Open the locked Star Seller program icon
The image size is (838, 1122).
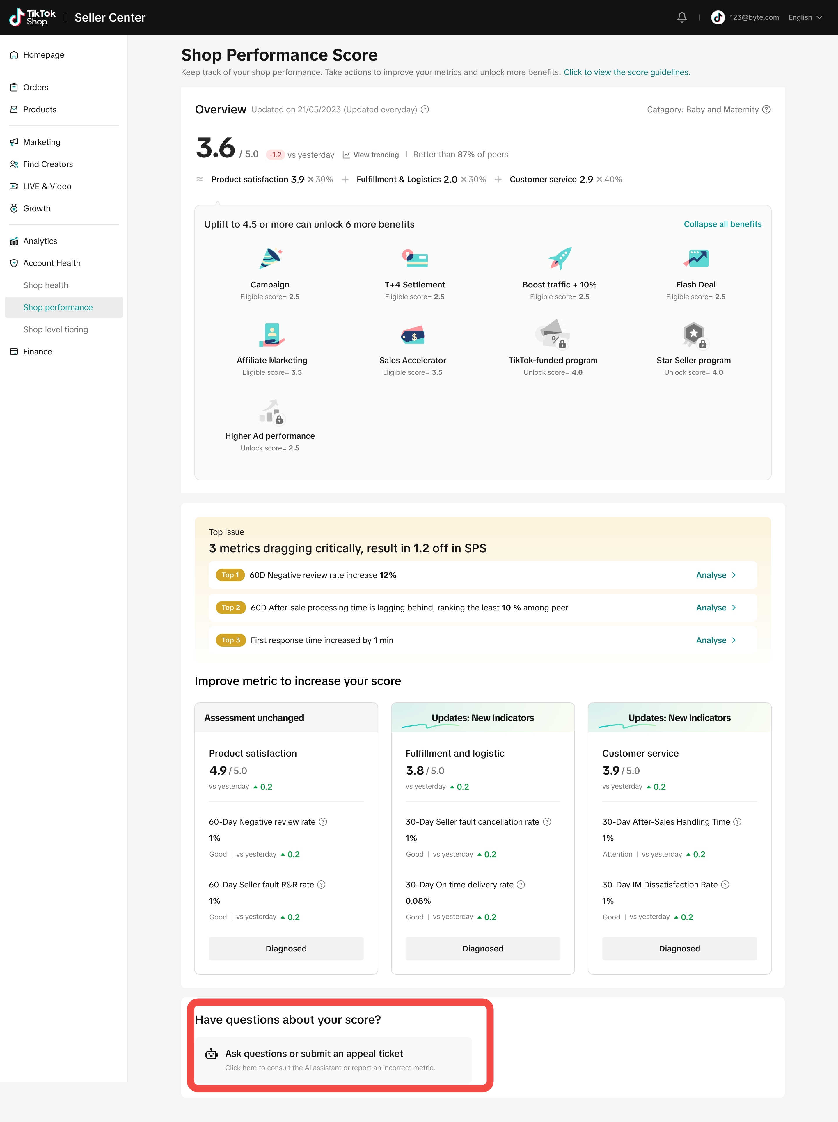tap(694, 335)
